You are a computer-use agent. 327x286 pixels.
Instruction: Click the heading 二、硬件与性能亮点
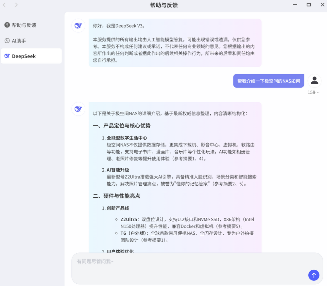point(116,196)
